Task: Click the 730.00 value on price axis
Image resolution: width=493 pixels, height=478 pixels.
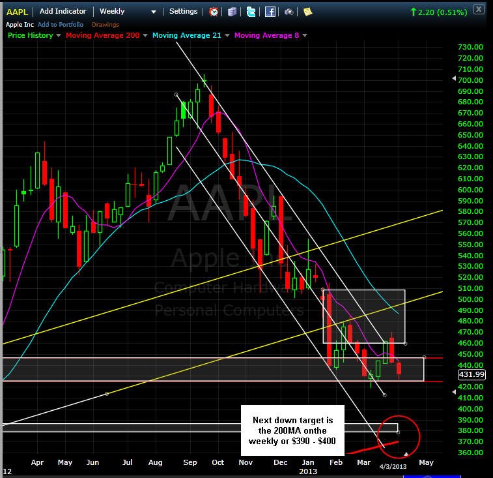Action: pos(470,47)
